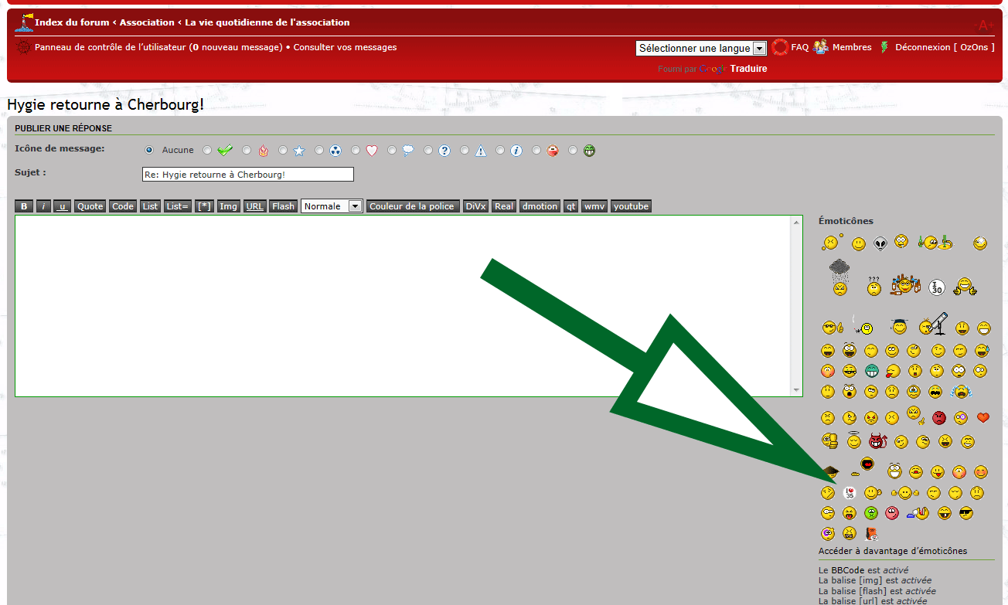The image size is (1008, 605).
Task: Open the language selection dropdown
Action: pos(701,48)
